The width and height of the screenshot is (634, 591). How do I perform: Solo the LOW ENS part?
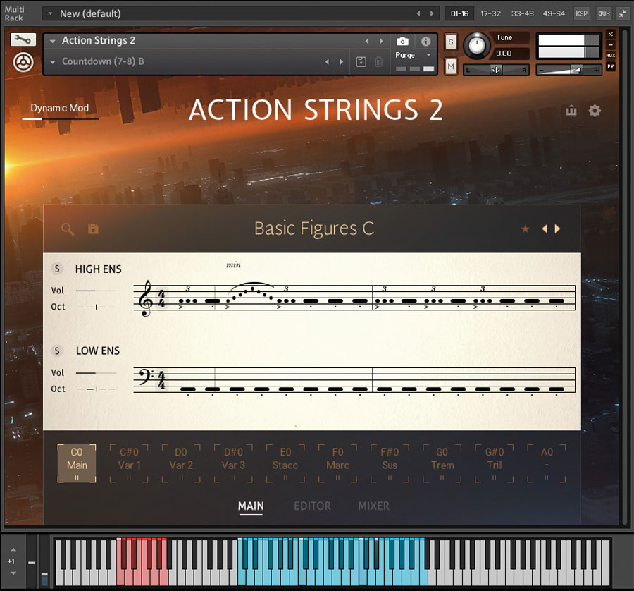pyautogui.click(x=57, y=351)
